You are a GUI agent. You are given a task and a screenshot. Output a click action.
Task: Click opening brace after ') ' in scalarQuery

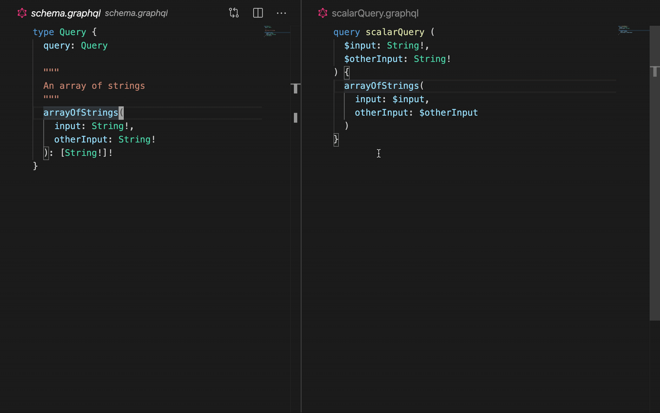click(x=347, y=72)
